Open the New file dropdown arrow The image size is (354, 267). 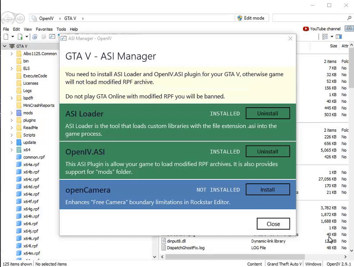(x=12, y=36)
